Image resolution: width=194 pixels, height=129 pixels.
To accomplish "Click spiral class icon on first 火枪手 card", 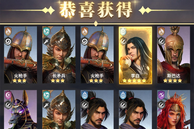I will (x=8, y=41).
